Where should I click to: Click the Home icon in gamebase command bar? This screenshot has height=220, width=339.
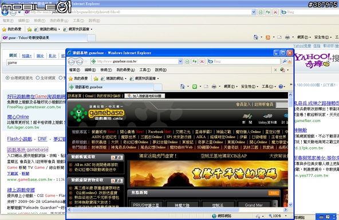point(183,87)
